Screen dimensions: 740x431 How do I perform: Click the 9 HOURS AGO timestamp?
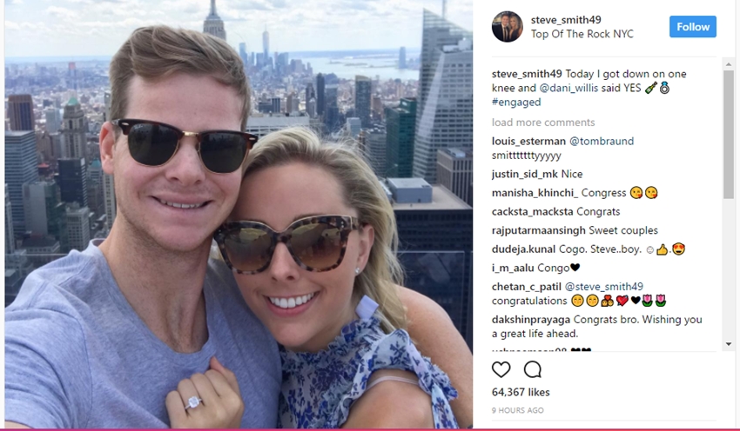[518, 410]
